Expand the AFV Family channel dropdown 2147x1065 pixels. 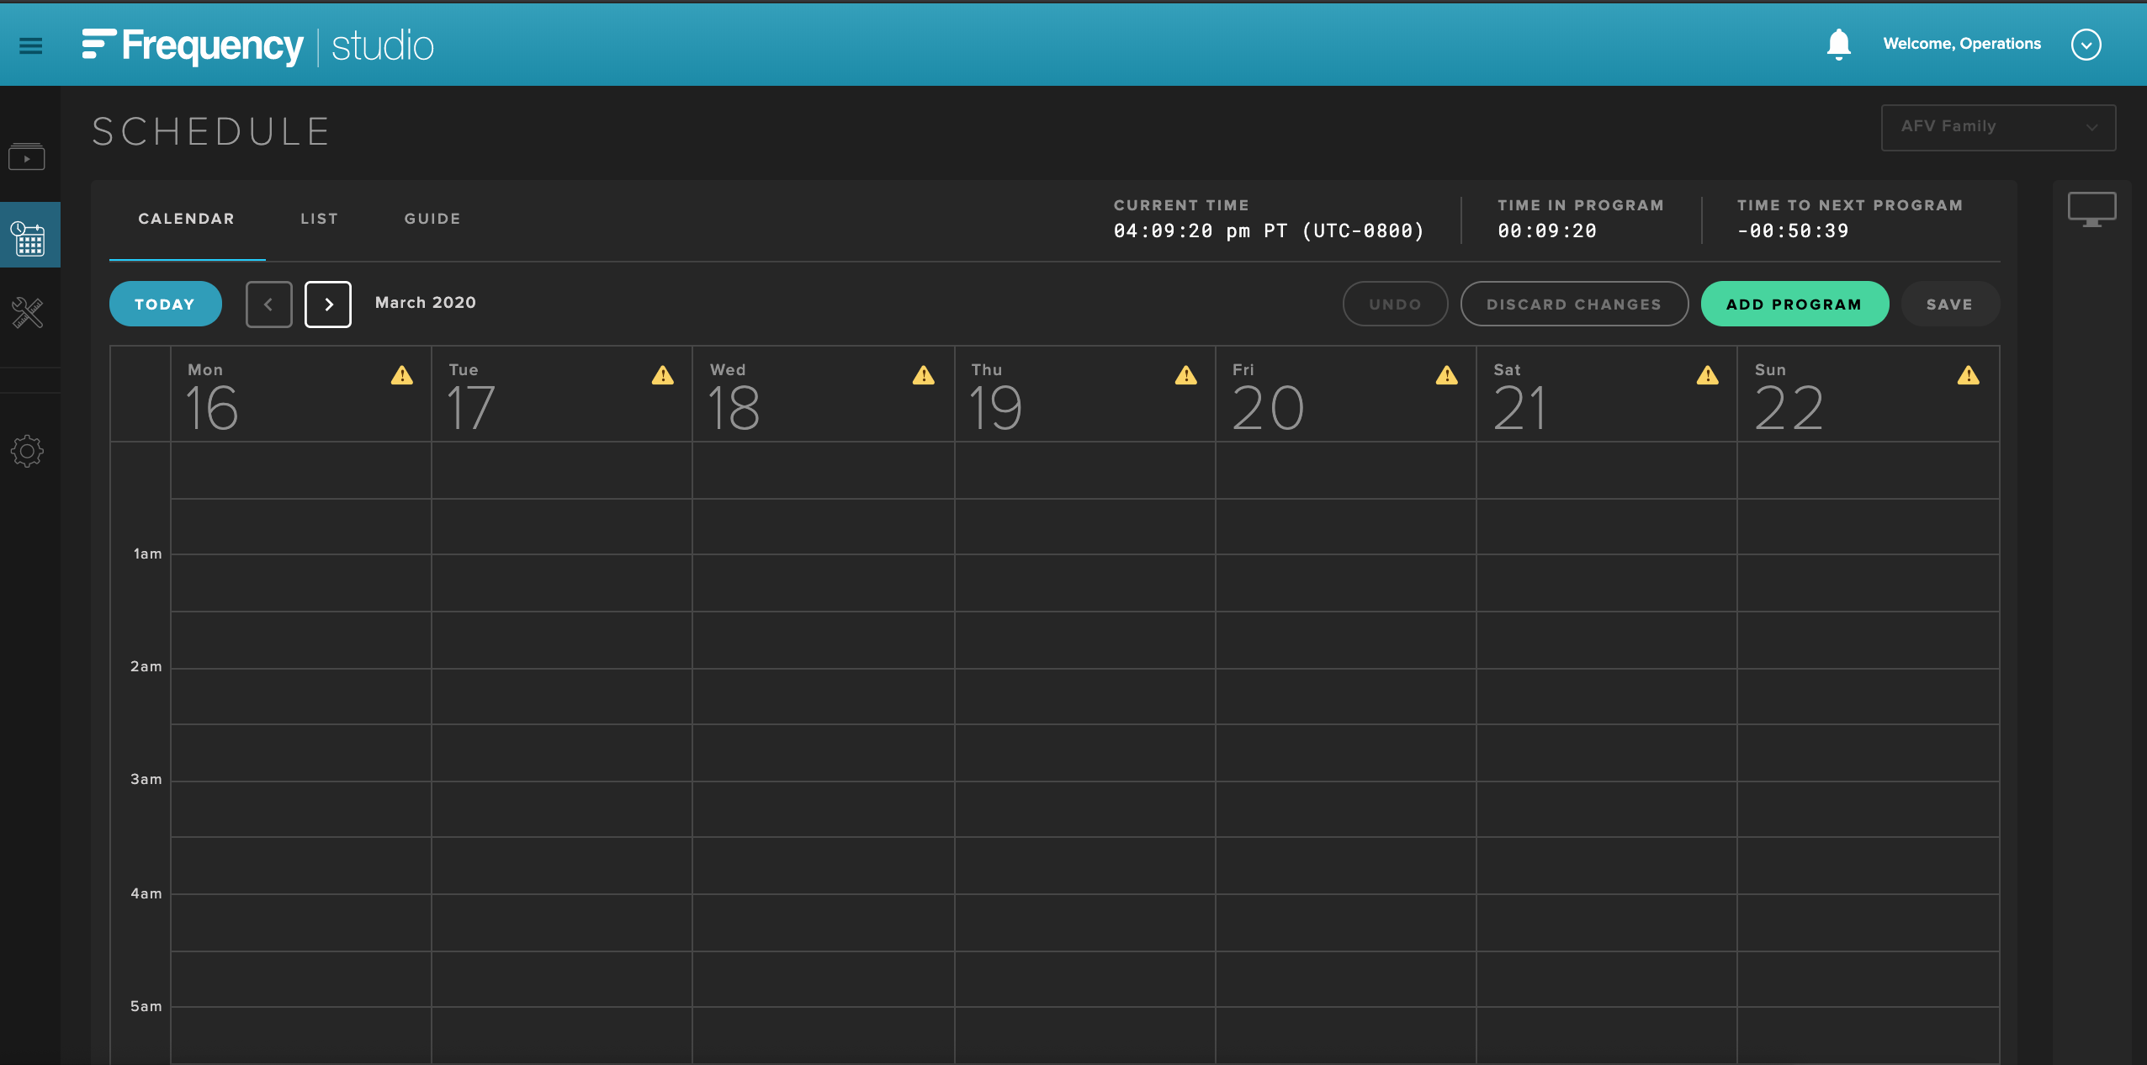coord(1998,127)
